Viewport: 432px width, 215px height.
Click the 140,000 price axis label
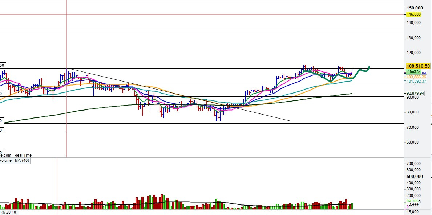pyautogui.click(x=414, y=23)
